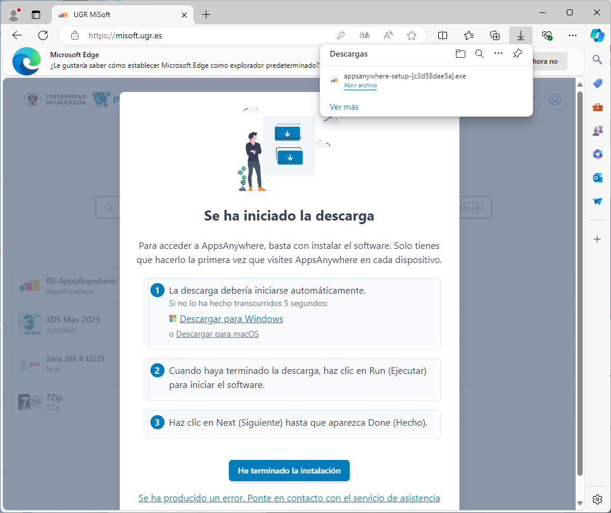Viewport: 611px width, 513px height.
Task: Click the user account icon on page
Action: tap(555, 100)
